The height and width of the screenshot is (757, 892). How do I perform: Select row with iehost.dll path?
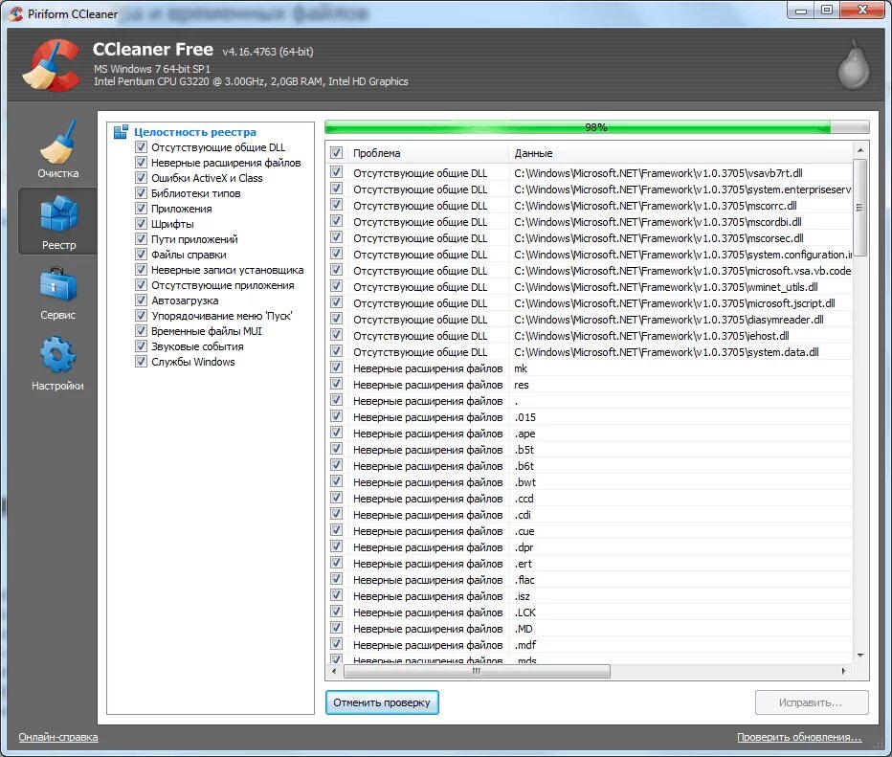click(x=590, y=336)
